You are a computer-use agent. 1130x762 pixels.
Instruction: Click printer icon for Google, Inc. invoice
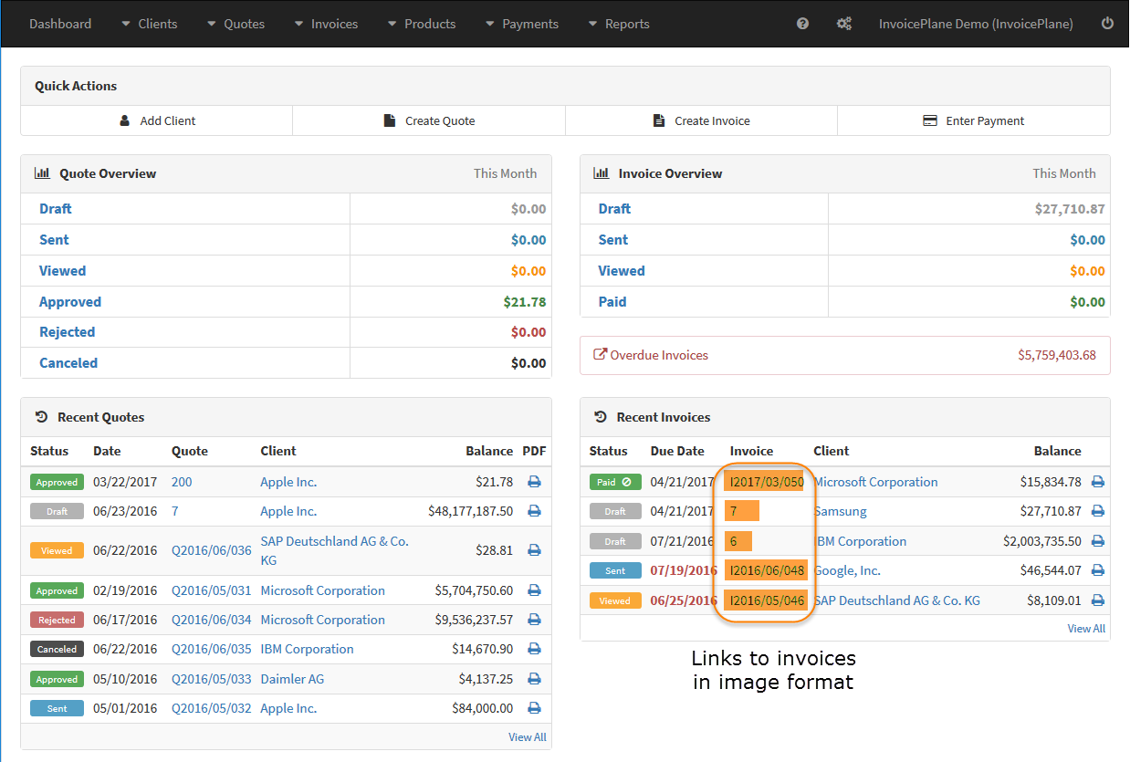coord(1098,570)
